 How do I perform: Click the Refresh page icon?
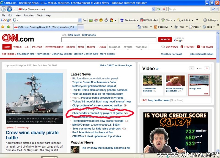click(159, 9)
